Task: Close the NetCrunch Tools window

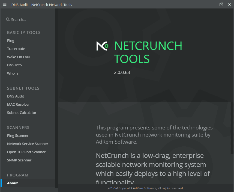Action: point(229,4)
